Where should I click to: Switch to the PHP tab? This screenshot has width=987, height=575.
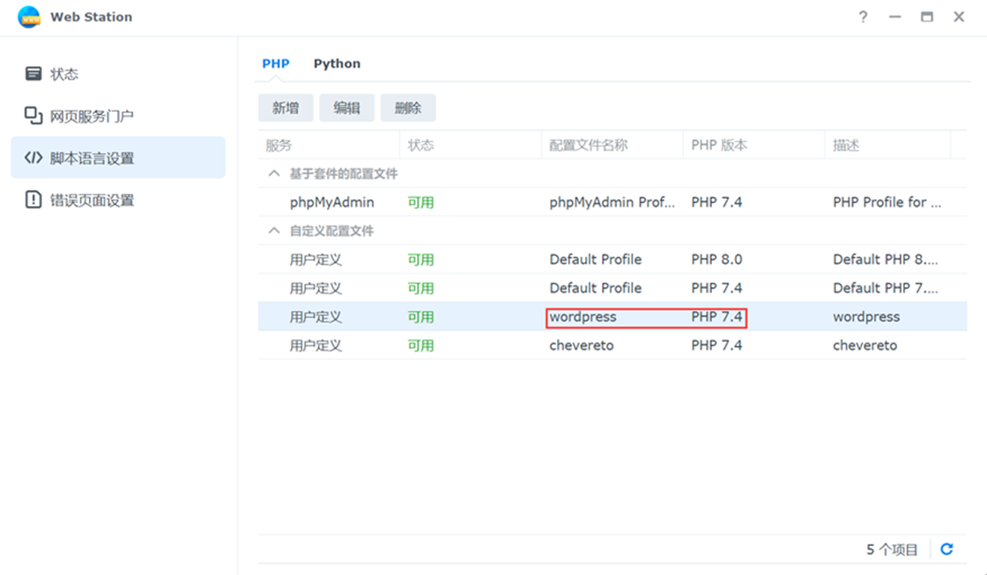click(x=276, y=63)
